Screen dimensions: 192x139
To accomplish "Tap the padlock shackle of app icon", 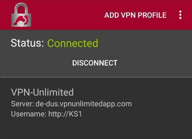I will tap(21, 8).
